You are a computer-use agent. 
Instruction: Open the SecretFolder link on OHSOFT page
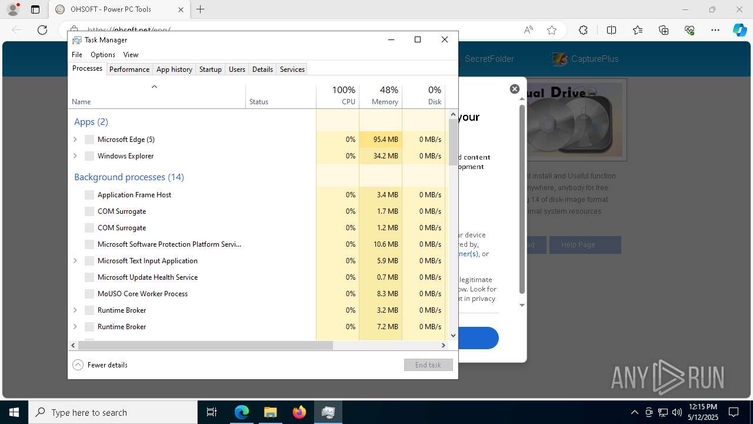coord(489,59)
